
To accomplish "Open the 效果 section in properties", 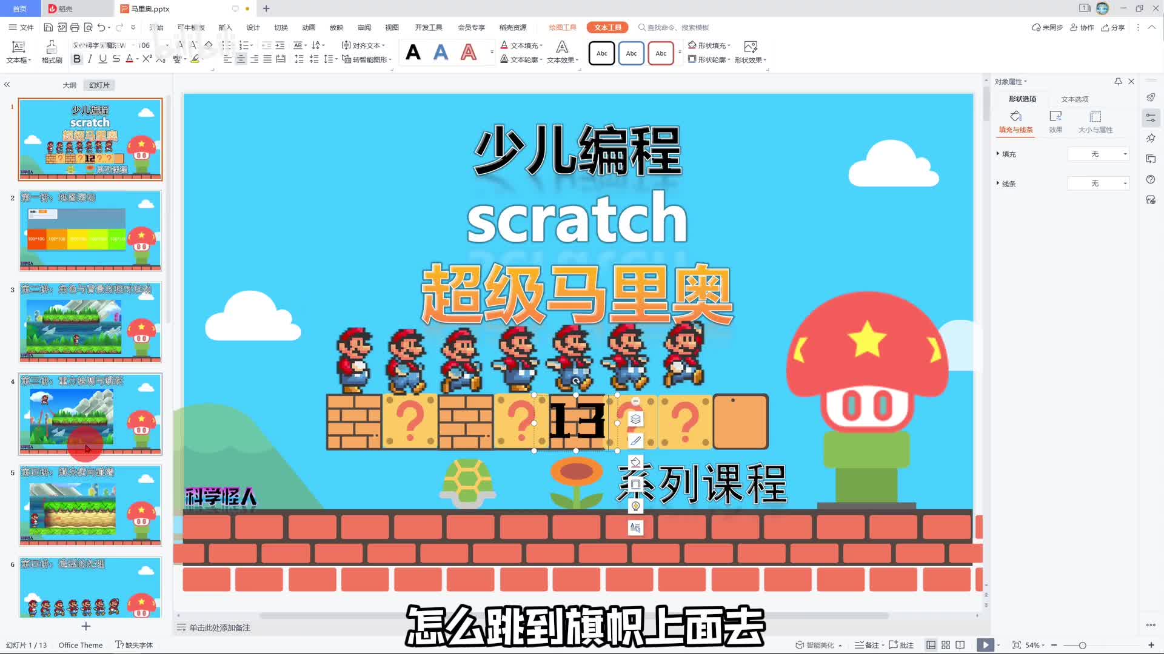I will coord(1055,122).
